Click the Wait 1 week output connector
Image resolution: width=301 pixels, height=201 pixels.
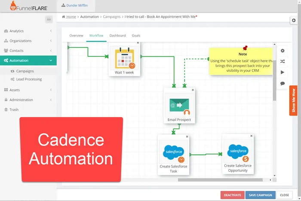point(141,56)
